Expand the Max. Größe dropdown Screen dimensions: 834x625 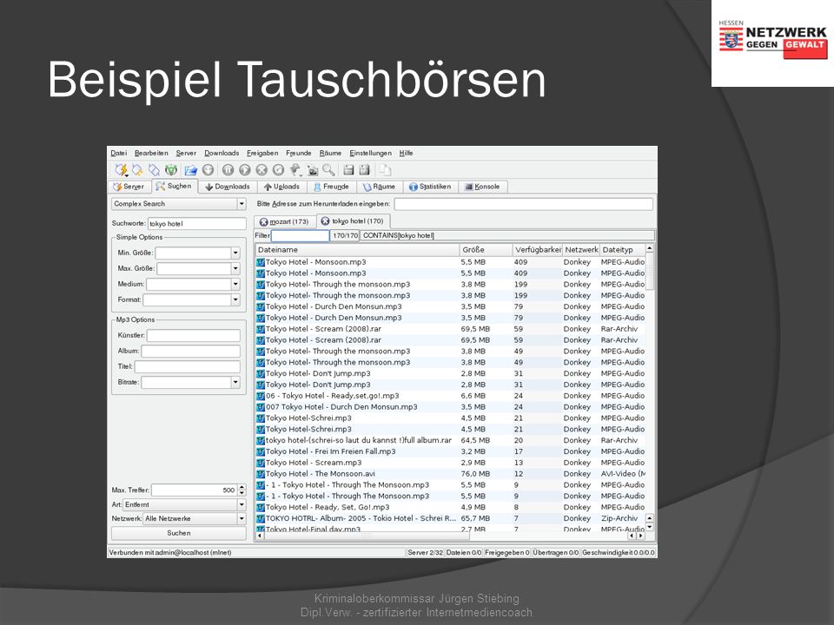[x=235, y=269]
